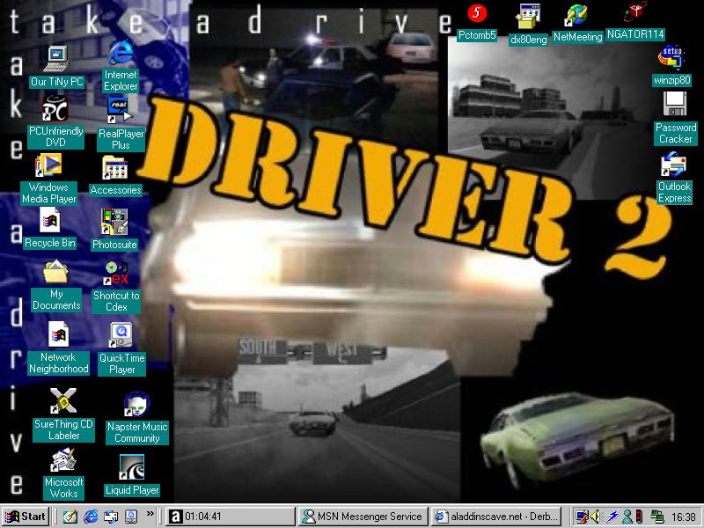Screen dimensions: 704x528
Task: Click the system tray clock
Action: (683, 517)
